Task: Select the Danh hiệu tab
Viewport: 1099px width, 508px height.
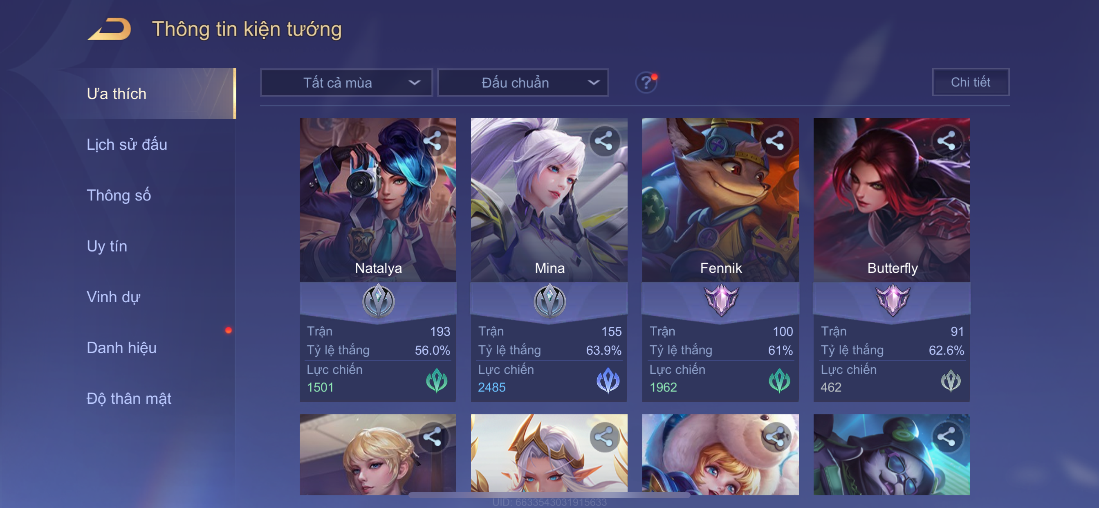Action: 121,348
